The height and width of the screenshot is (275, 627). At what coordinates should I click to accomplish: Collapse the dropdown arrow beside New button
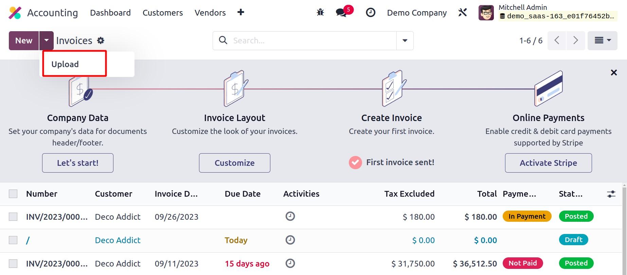coord(47,41)
